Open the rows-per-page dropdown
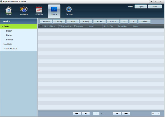This screenshot has height=117, width=165. coord(155,113)
